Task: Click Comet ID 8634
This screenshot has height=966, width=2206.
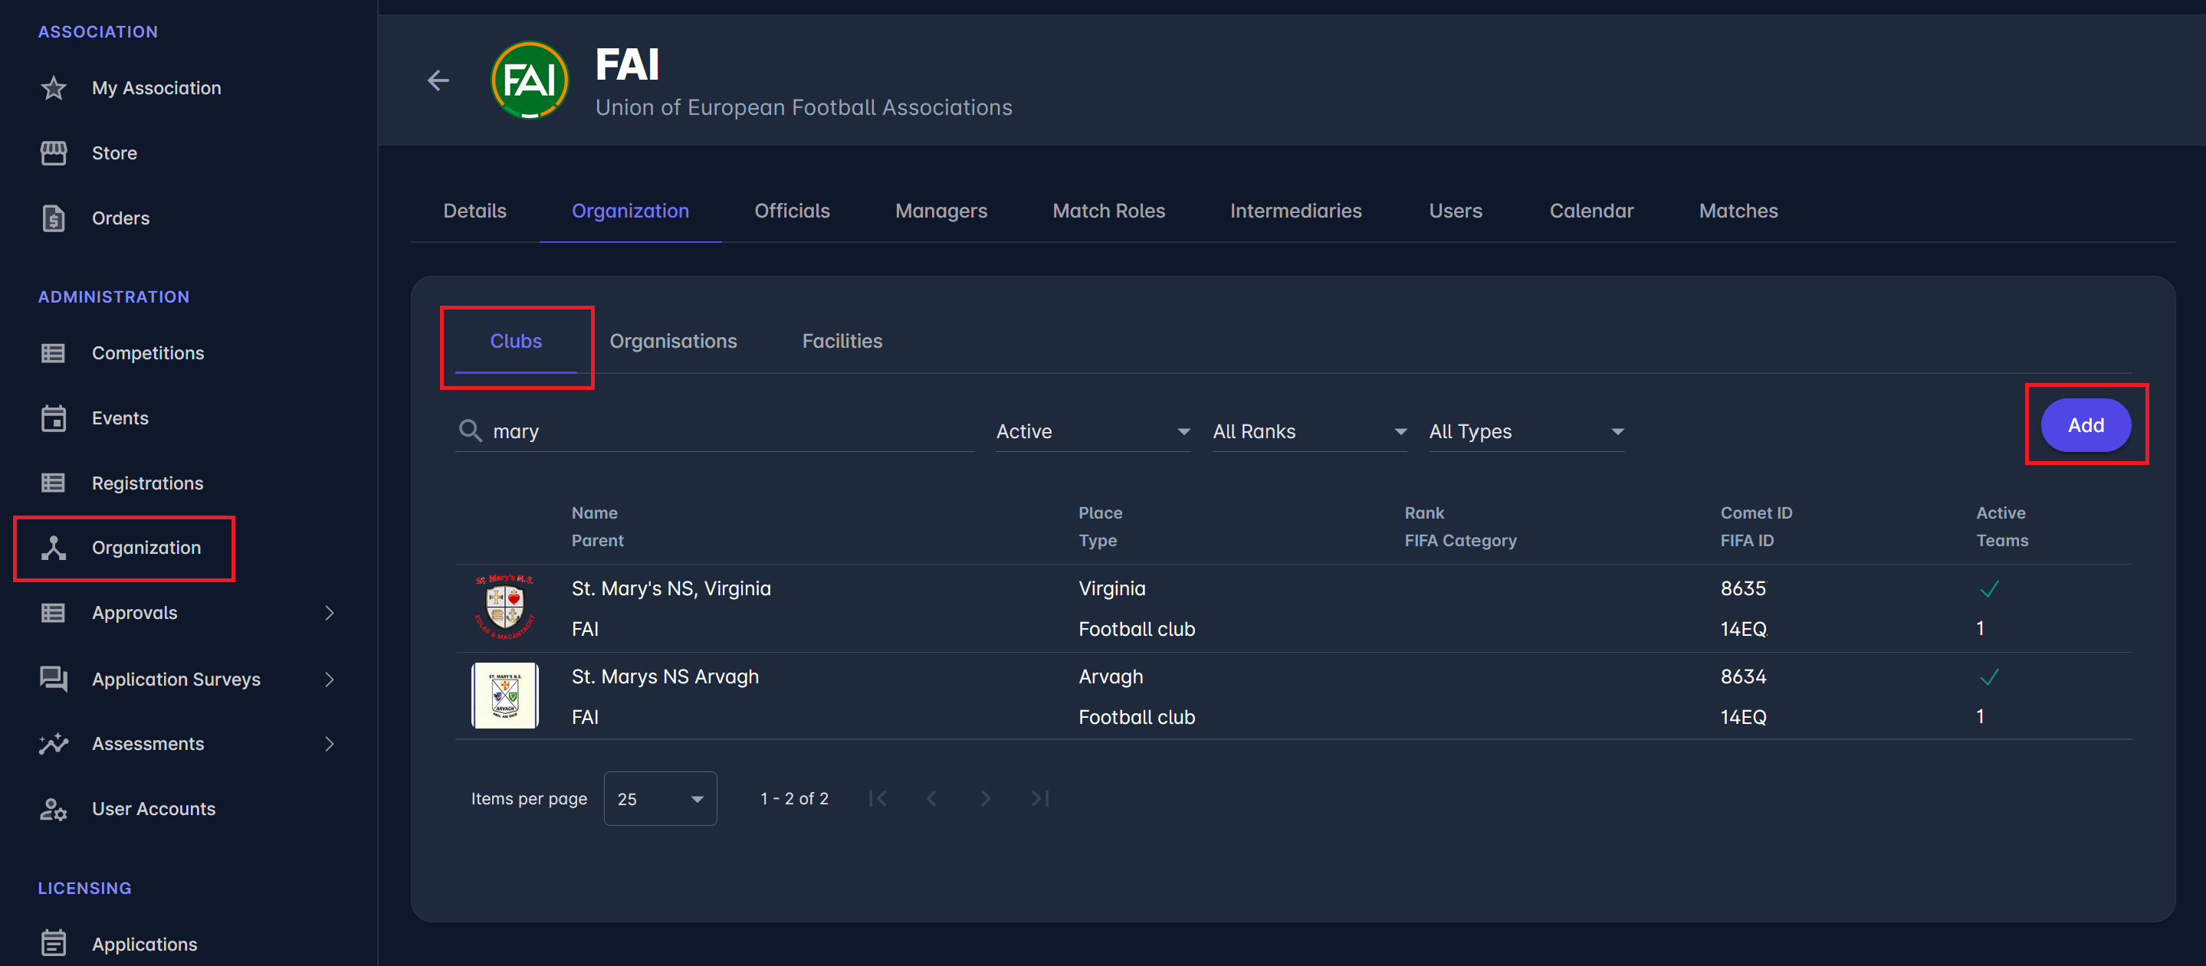Action: 1744,676
